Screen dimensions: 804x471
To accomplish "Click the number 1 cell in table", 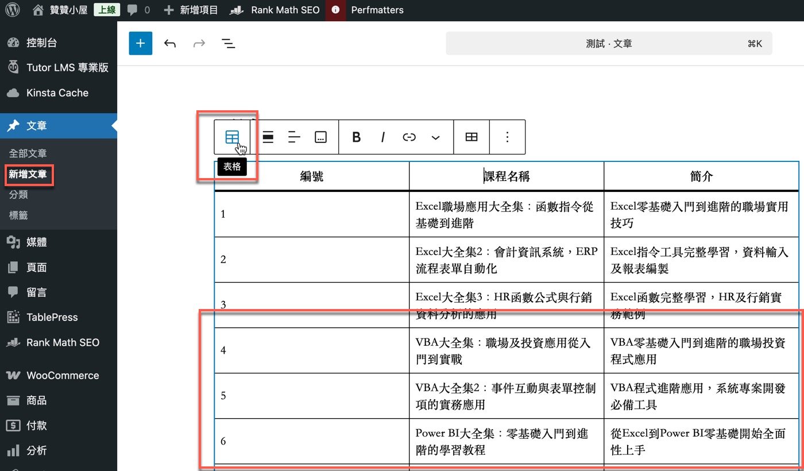I will [312, 214].
